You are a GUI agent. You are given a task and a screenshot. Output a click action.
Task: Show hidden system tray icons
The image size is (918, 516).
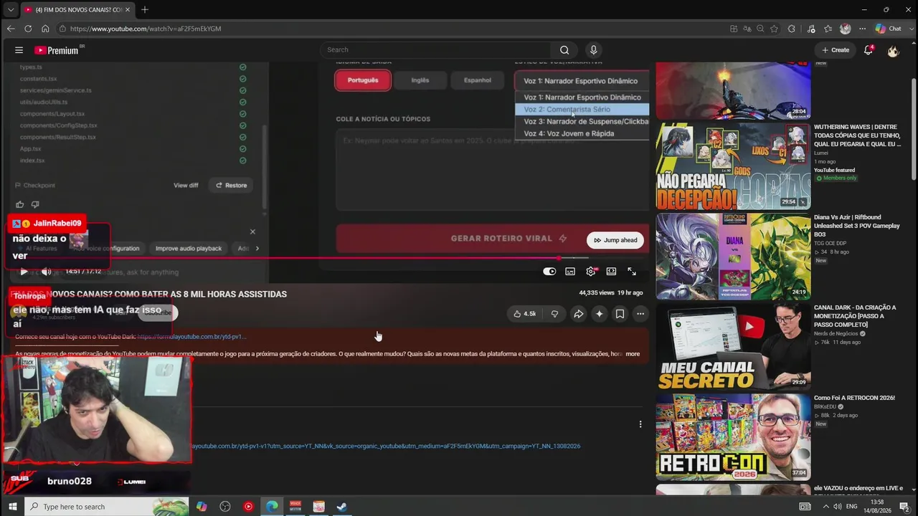click(825, 507)
